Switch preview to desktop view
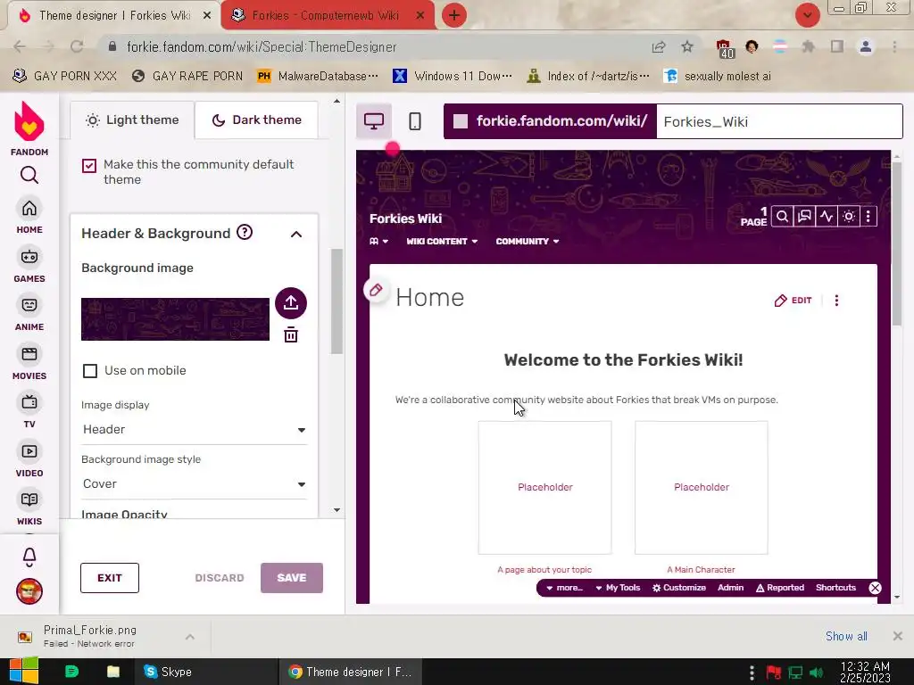This screenshot has width=914, height=685. 374,121
